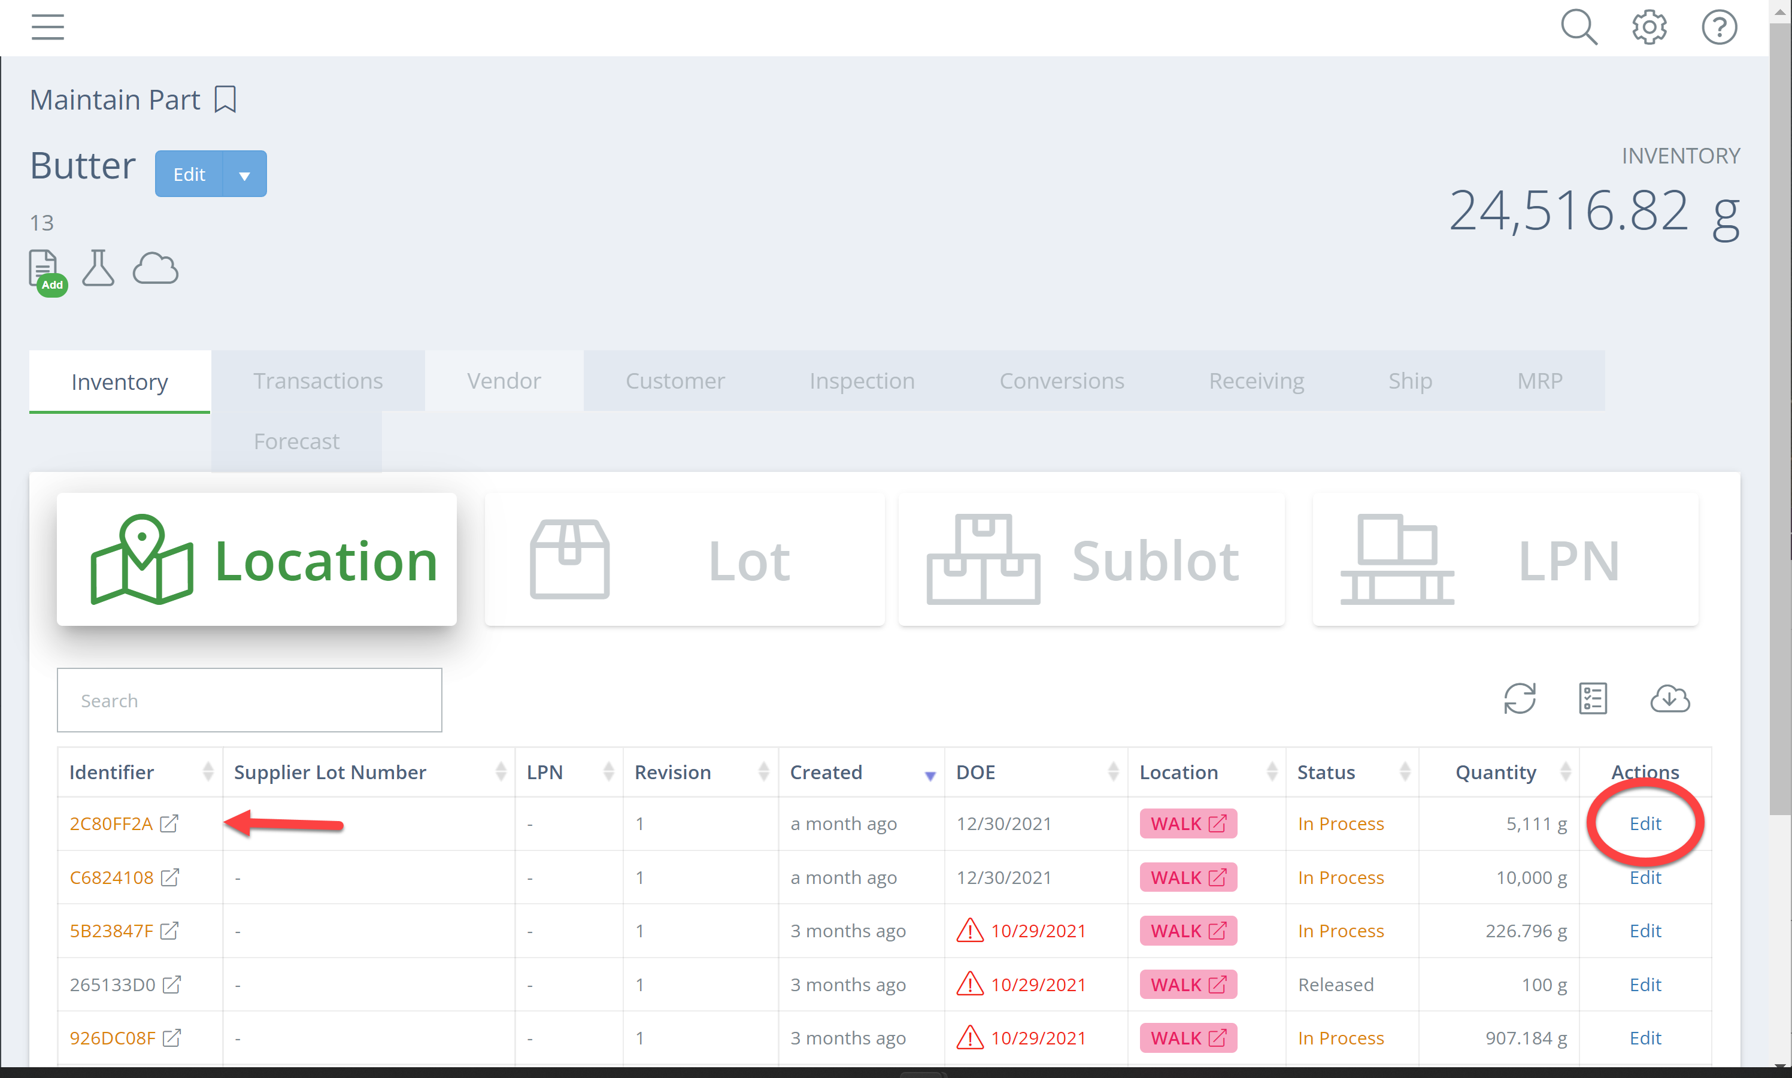1792x1078 pixels.
Task: Open column checklist options icon
Action: pyautogui.click(x=1593, y=699)
